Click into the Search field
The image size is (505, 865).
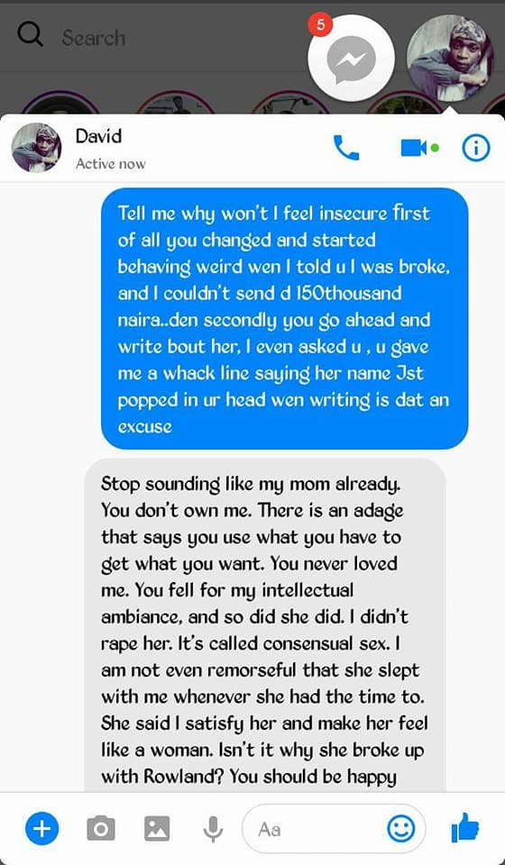point(93,38)
